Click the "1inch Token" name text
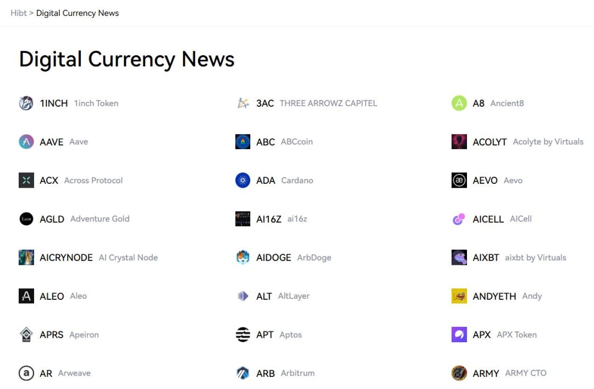 click(96, 103)
